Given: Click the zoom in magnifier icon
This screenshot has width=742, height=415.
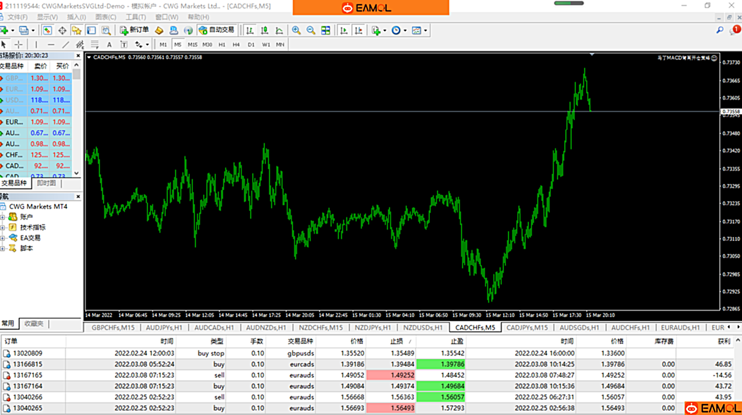Looking at the screenshot, I should (296, 30).
